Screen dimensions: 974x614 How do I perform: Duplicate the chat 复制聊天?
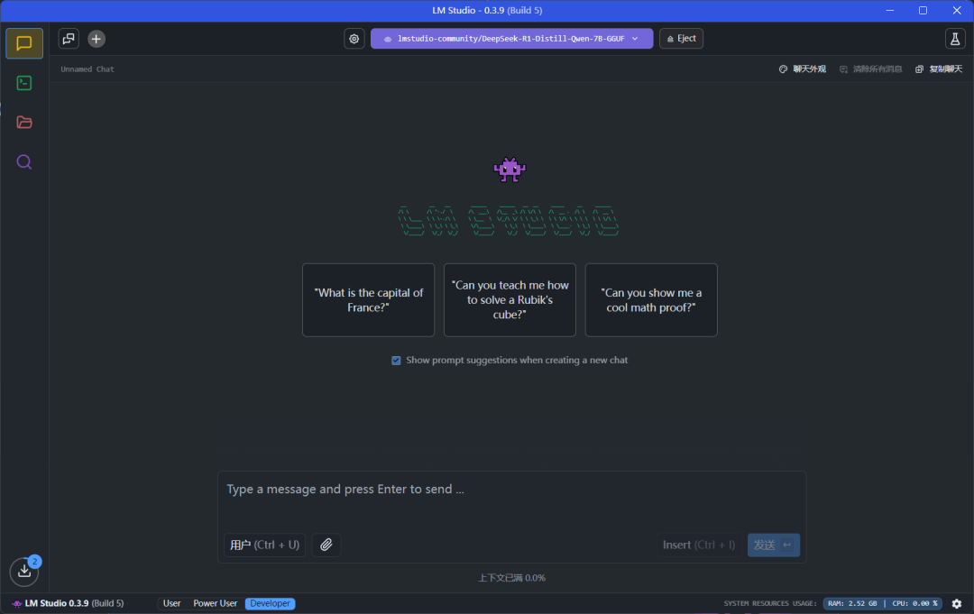coord(939,69)
